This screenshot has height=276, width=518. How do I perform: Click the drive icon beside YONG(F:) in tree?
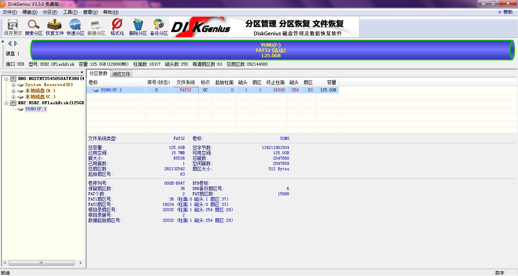click(x=20, y=109)
